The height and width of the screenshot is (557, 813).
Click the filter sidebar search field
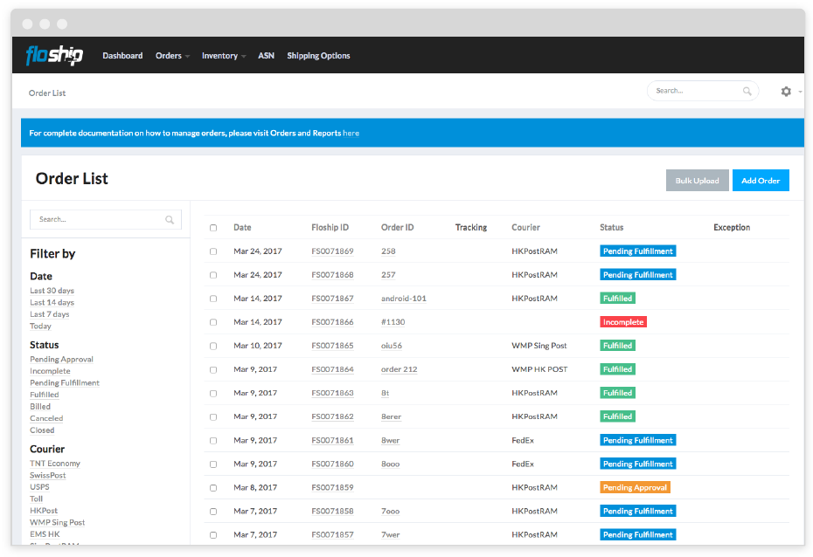[96, 220]
